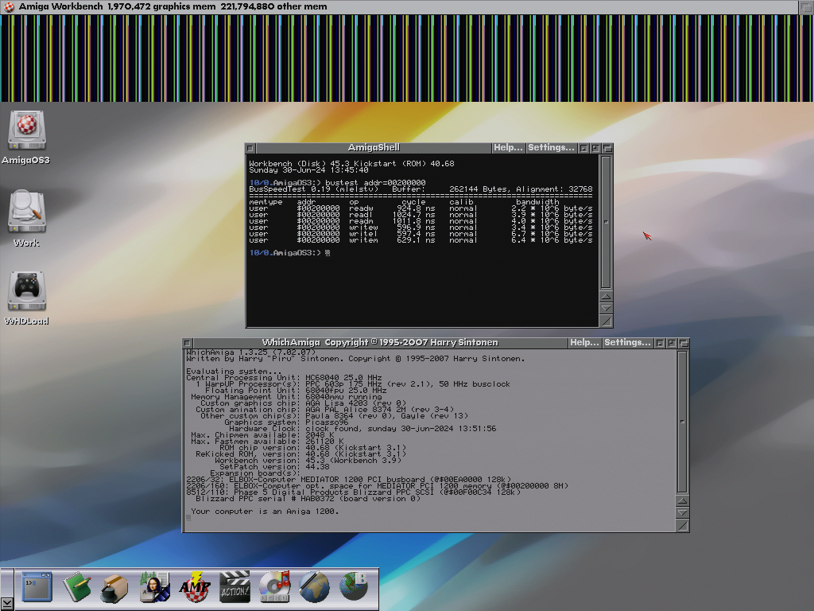This screenshot has width=814, height=611.
Task: Click 'Your computer is an Amiga 1200.' text
Action: click(264, 512)
